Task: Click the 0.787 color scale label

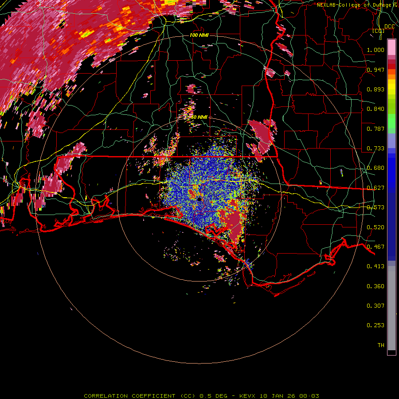Action: pos(376,129)
